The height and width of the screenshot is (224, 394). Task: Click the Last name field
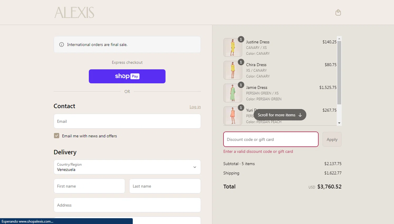click(x=165, y=186)
